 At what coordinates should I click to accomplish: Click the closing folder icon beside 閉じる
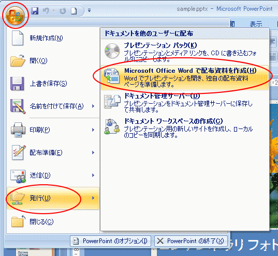click(18, 221)
